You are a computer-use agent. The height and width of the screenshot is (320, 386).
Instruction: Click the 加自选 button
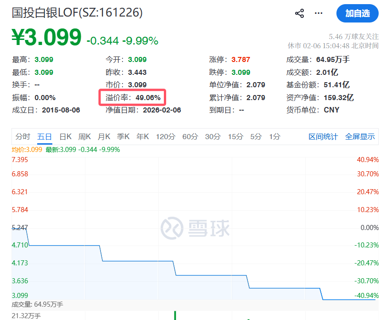coord(357,13)
